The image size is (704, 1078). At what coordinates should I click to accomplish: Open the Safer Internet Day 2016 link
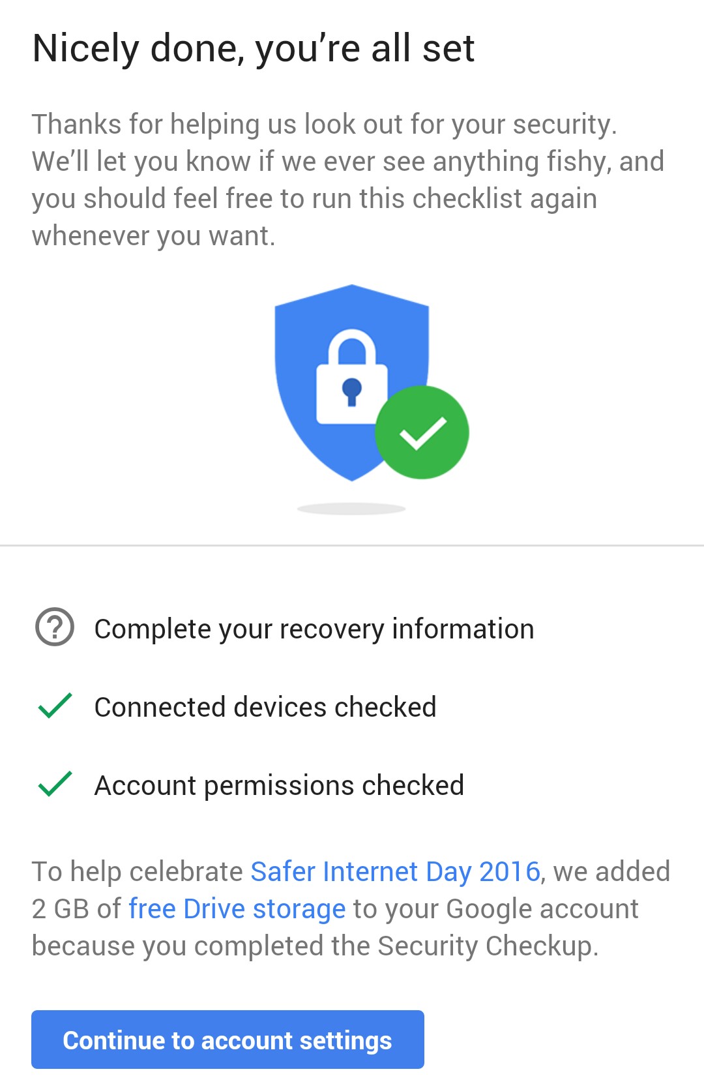pos(395,871)
